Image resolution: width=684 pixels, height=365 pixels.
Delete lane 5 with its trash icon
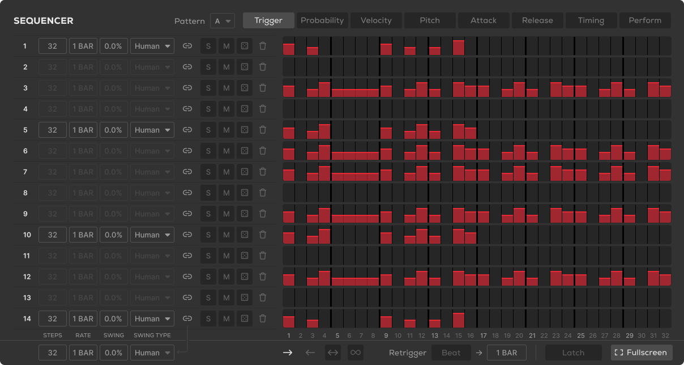click(263, 130)
